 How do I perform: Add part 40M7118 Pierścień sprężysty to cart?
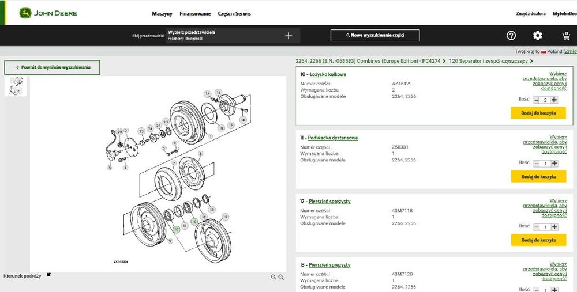(538, 240)
